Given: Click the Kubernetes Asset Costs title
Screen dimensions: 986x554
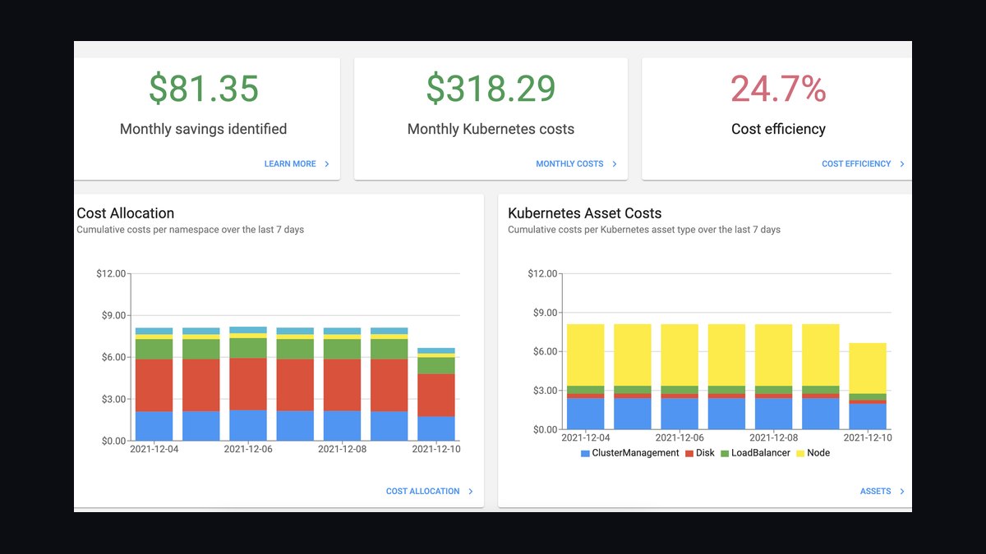Looking at the screenshot, I should tap(585, 213).
